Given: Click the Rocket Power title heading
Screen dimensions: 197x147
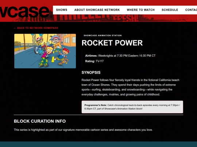Looking at the screenshot, I should [x=112, y=43].
